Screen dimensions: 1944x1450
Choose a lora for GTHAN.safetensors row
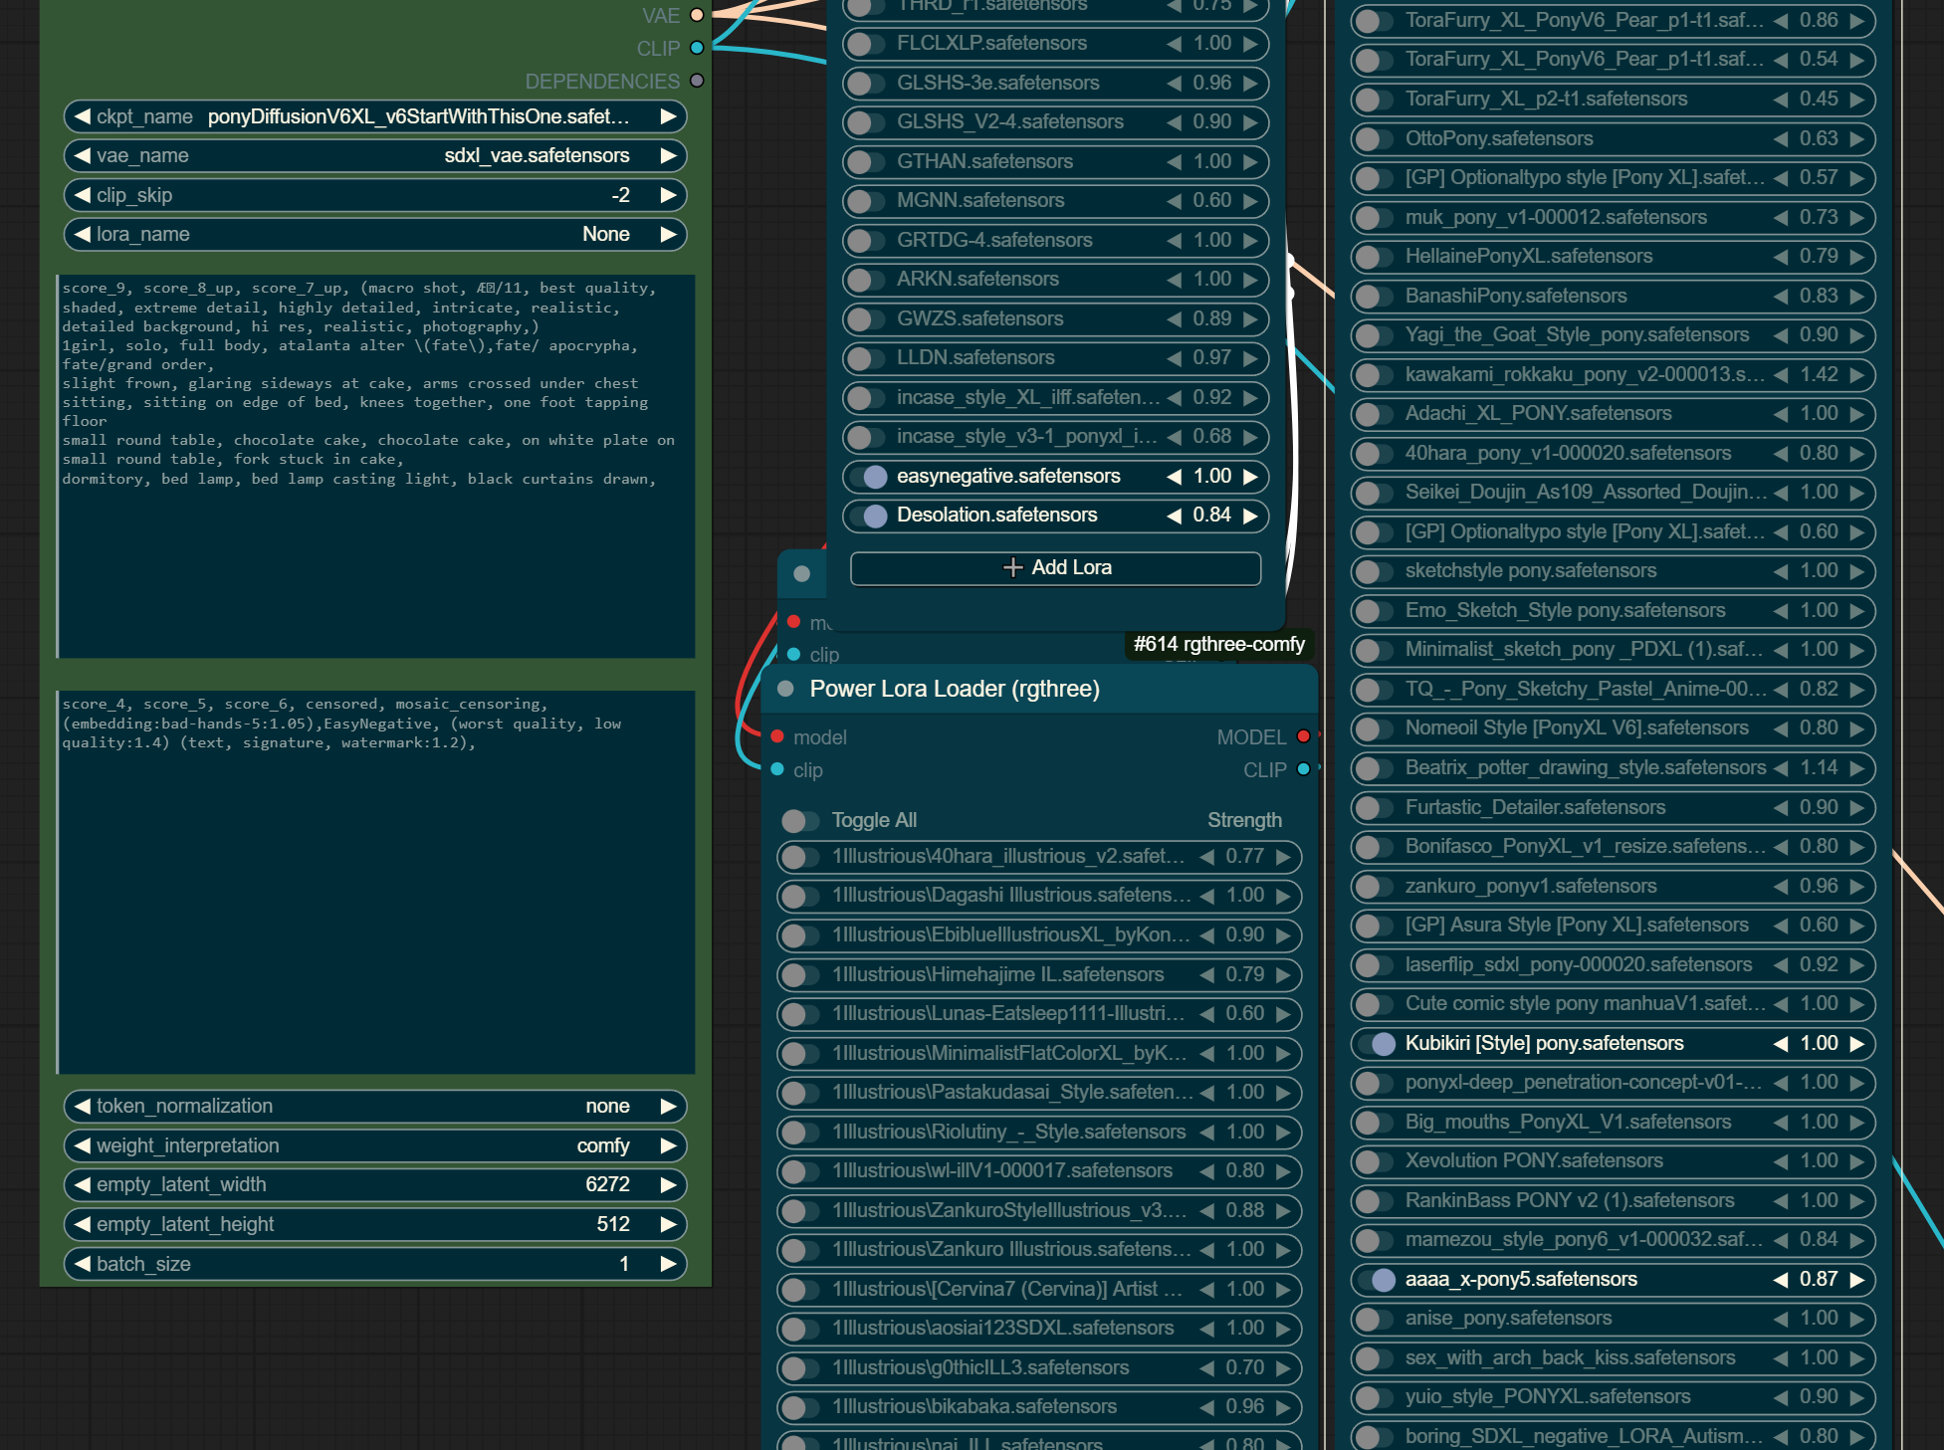coord(984,161)
